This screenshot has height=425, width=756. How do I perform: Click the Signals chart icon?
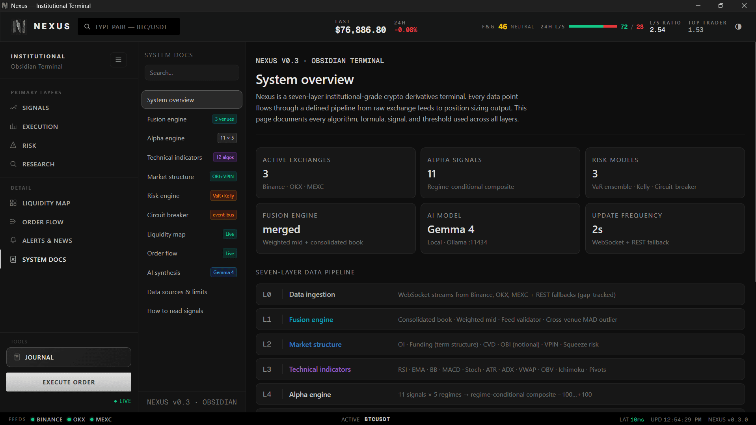coord(13,108)
